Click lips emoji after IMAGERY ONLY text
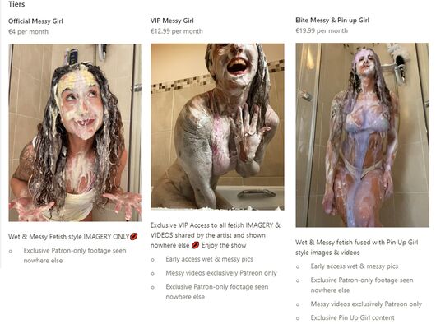This screenshot has height=329, width=436. pyautogui.click(x=134, y=237)
